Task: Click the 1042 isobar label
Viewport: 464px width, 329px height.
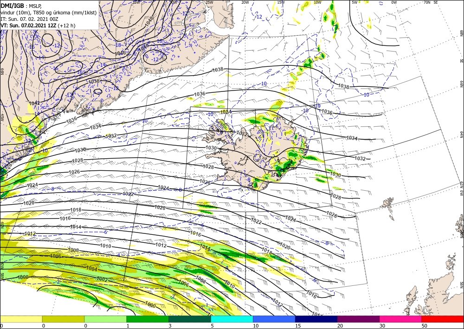Action: [35, 103]
